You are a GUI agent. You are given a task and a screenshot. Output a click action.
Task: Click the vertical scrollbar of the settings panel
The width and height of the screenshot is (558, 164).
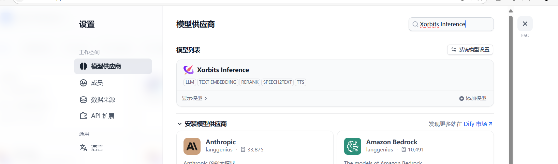[x=511, y=89]
